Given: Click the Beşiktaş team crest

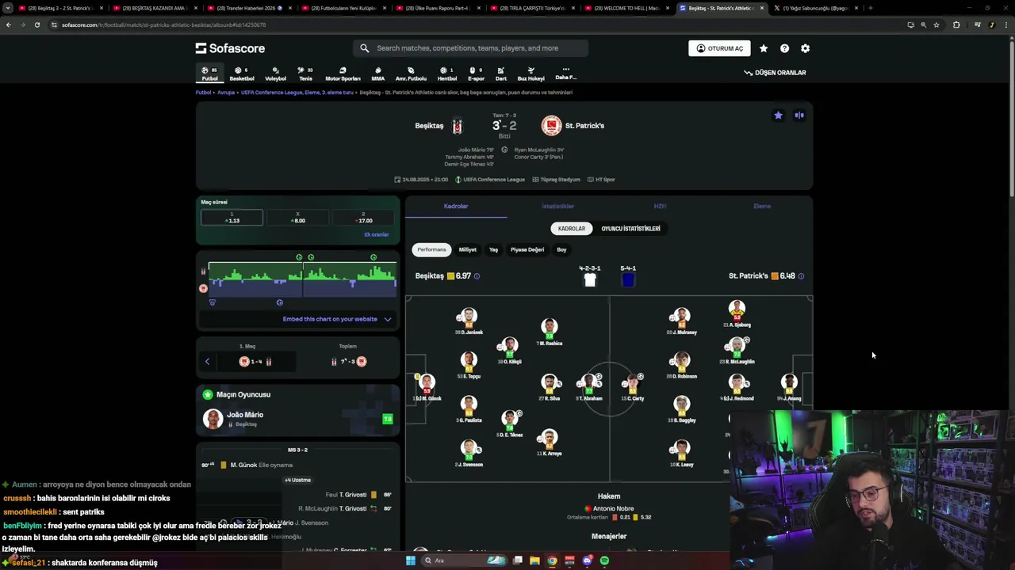Looking at the screenshot, I should 457,126.
